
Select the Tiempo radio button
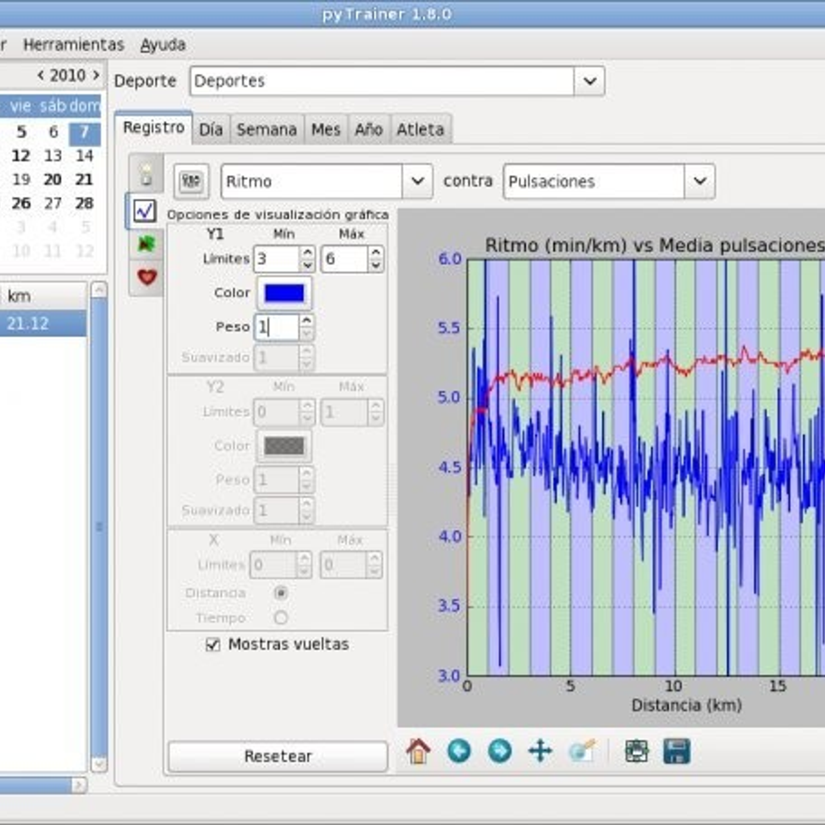[x=280, y=617]
